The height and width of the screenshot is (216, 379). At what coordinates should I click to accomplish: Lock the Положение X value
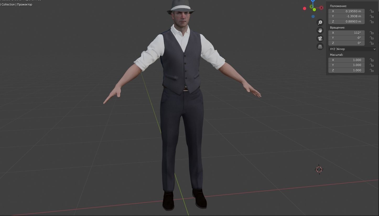coord(372,11)
